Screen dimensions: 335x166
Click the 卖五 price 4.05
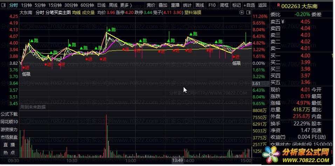(305, 22)
